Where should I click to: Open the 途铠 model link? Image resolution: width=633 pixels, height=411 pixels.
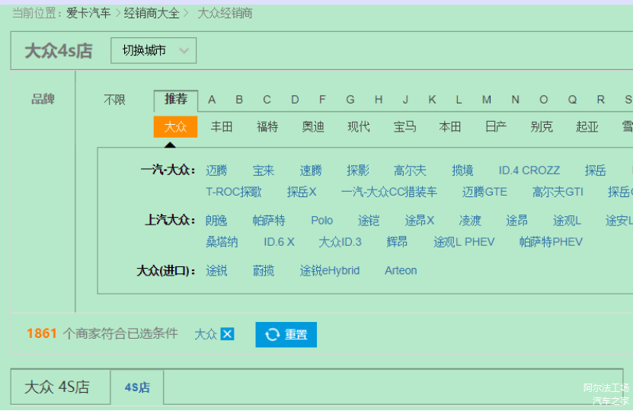point(369,221)
